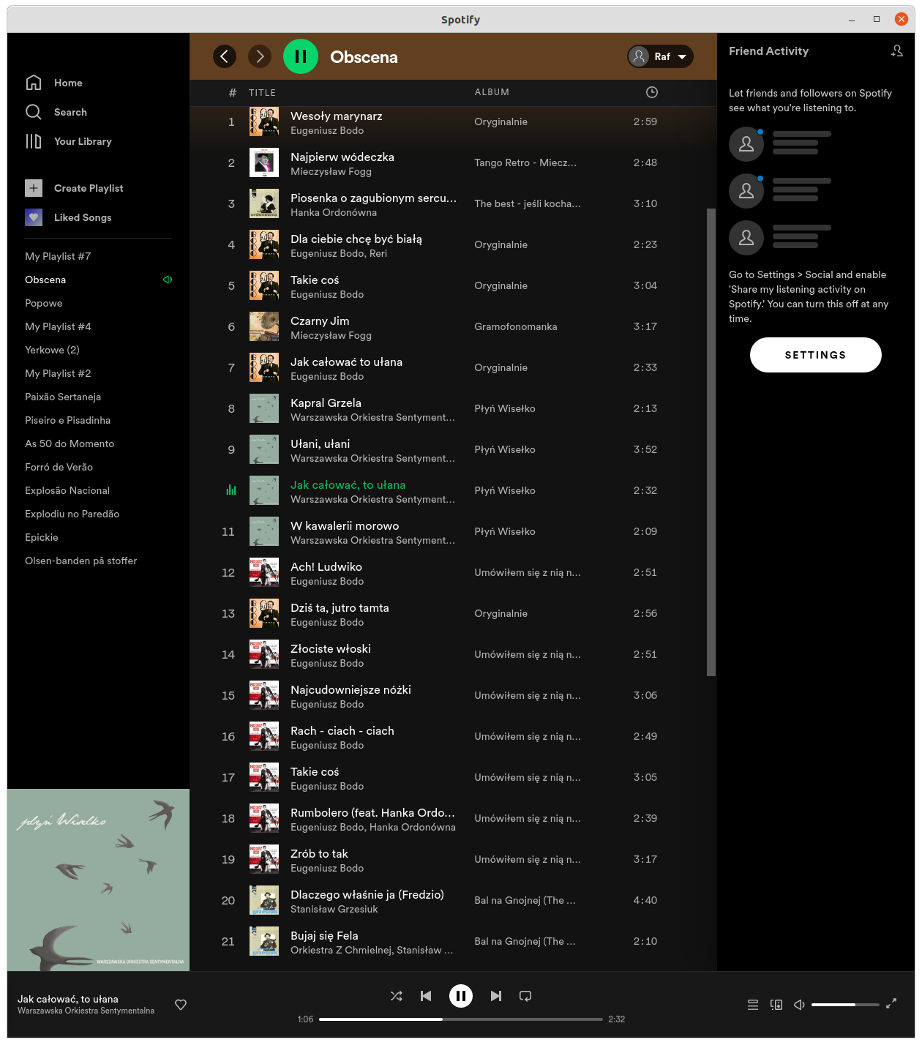Click the SETTINGS button
This screenshot has width=922, height=1045.
point(815,355)
